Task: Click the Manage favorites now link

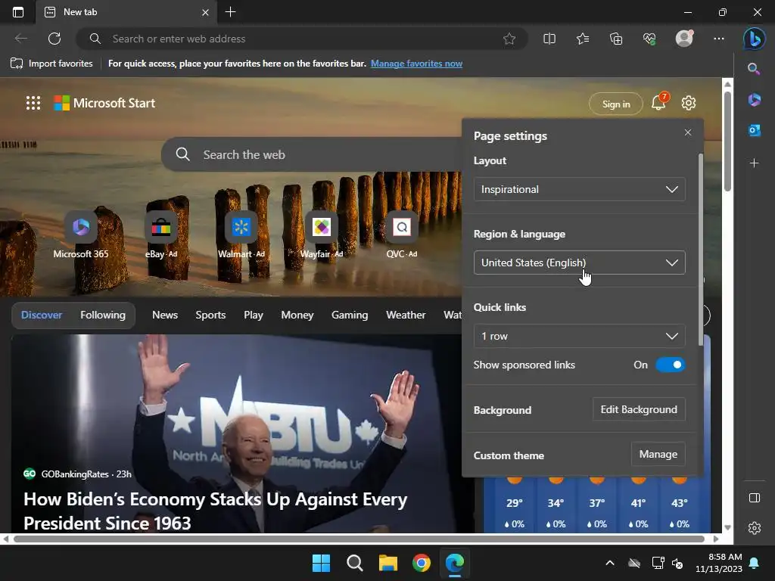Action: pyautogui.click(x=417, y=64)
